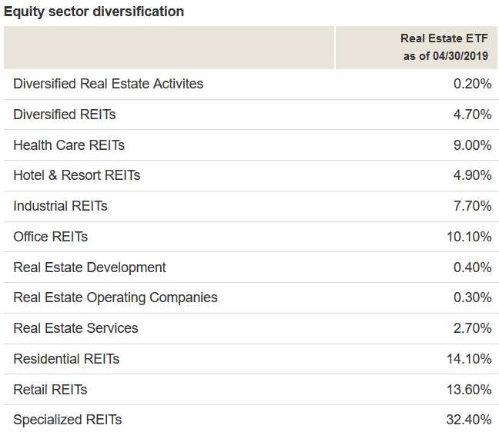Select the Residential REITs row label
This screenshot has width=499, height=442.
tap(66, 359)
